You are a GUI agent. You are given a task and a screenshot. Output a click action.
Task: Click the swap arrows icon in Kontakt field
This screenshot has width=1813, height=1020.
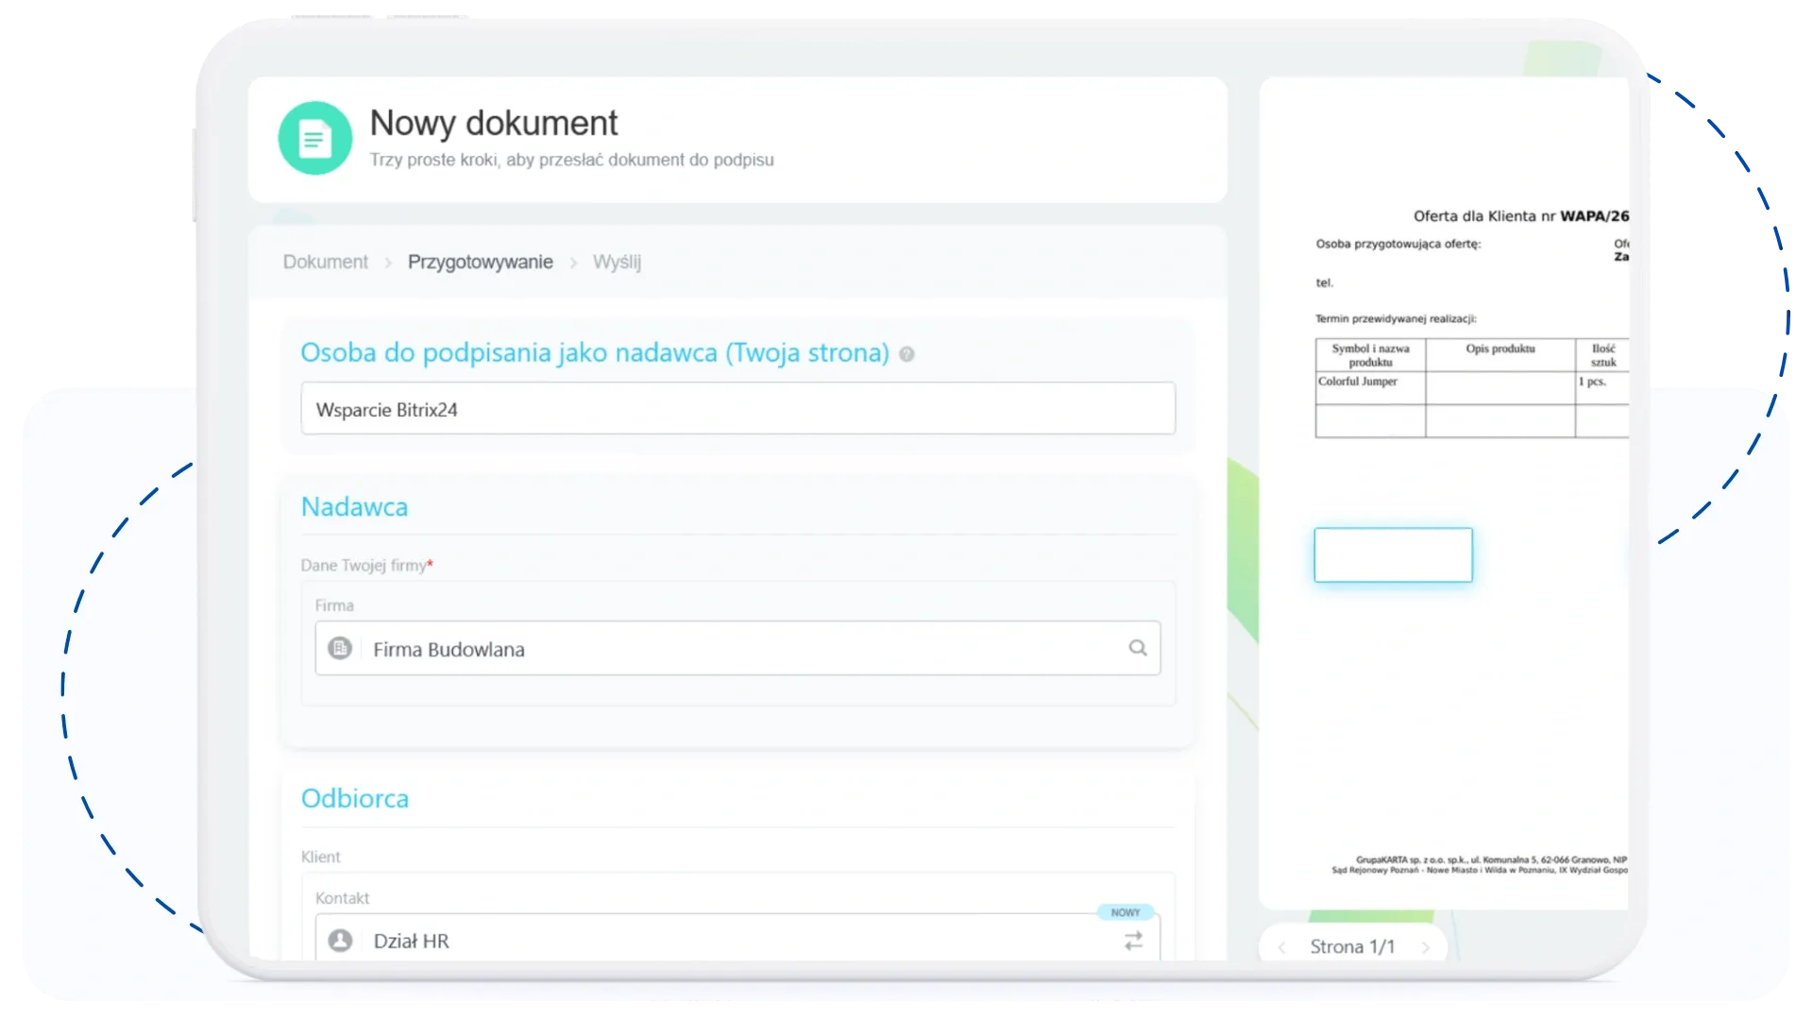(x=1133, y=941)
